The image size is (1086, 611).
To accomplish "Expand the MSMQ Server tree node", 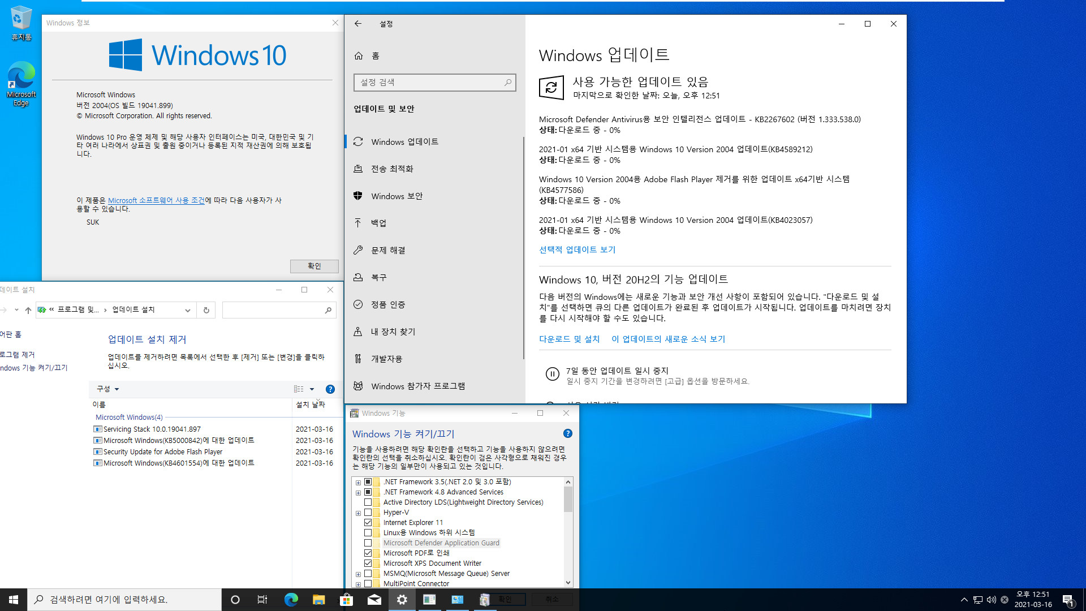I will point(358,574).
